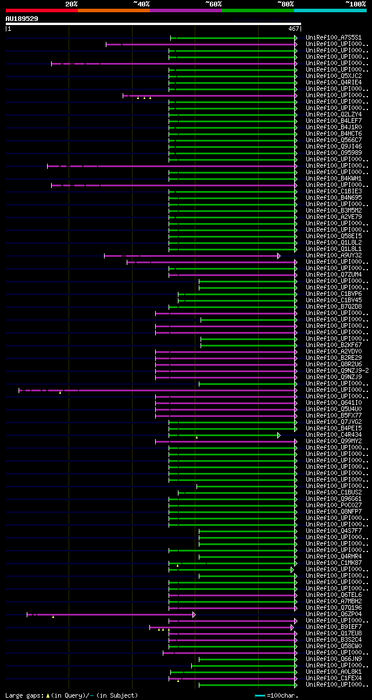Click the cyan ~100% identity legend segment
This screenshot has height=700, width=372.
pyautogui.click(x=330, y=10)
